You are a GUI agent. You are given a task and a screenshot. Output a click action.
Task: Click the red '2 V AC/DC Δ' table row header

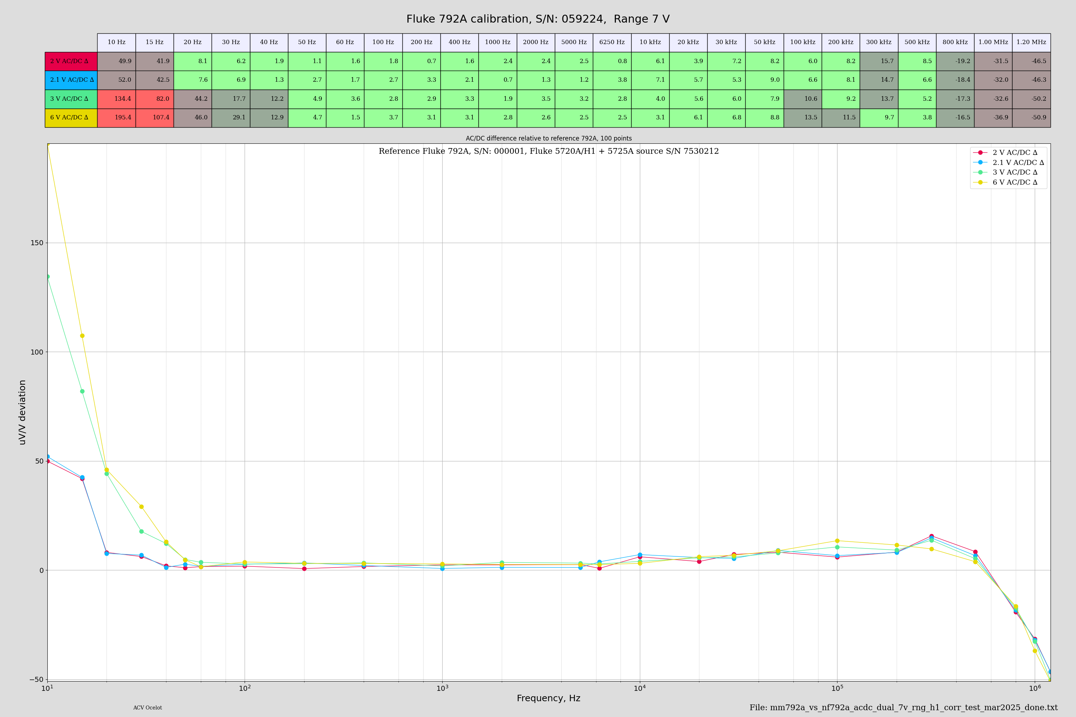[71, 61]
